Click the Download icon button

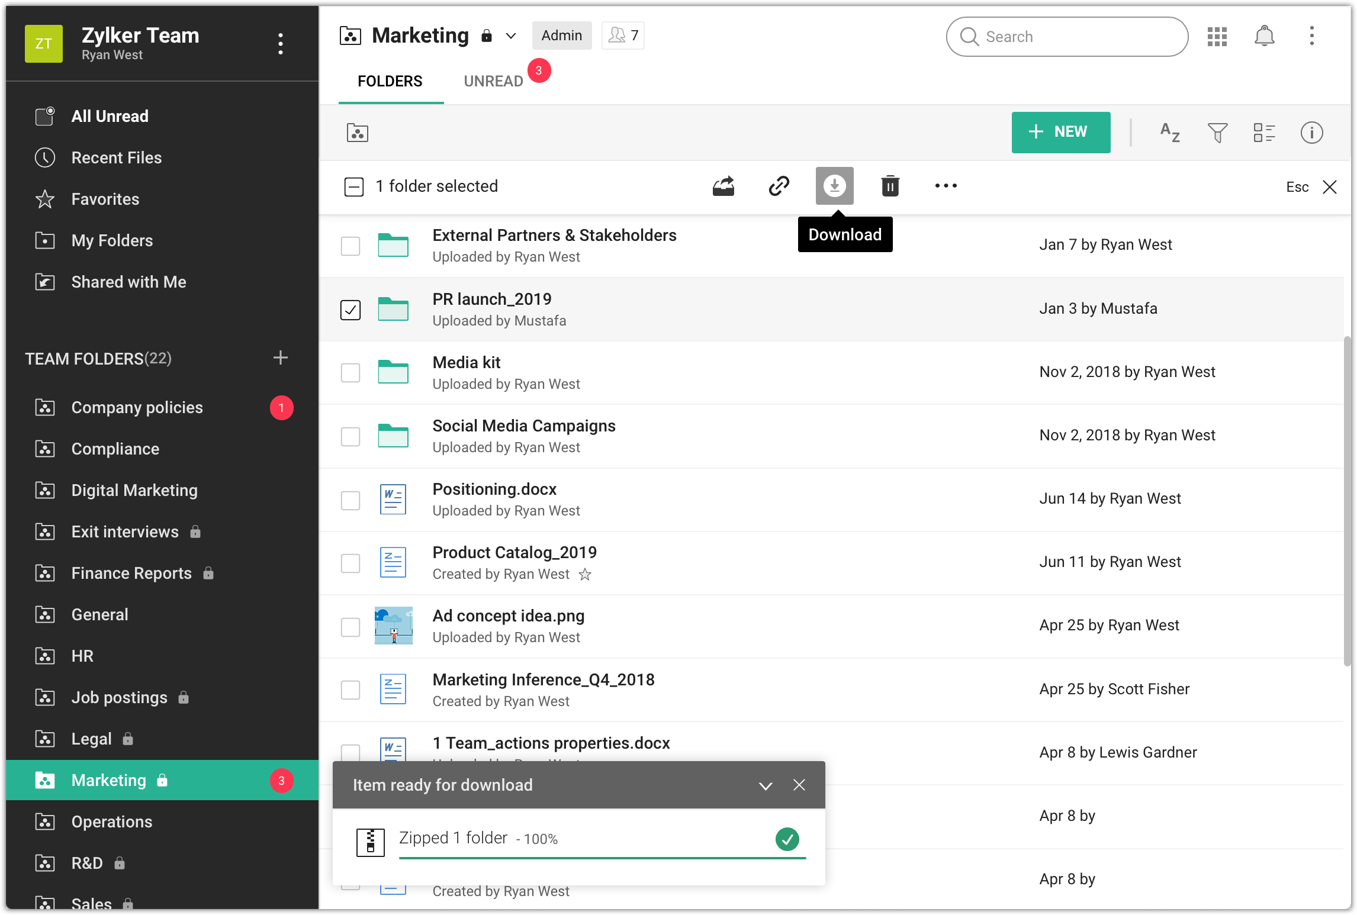click(834, 186)
